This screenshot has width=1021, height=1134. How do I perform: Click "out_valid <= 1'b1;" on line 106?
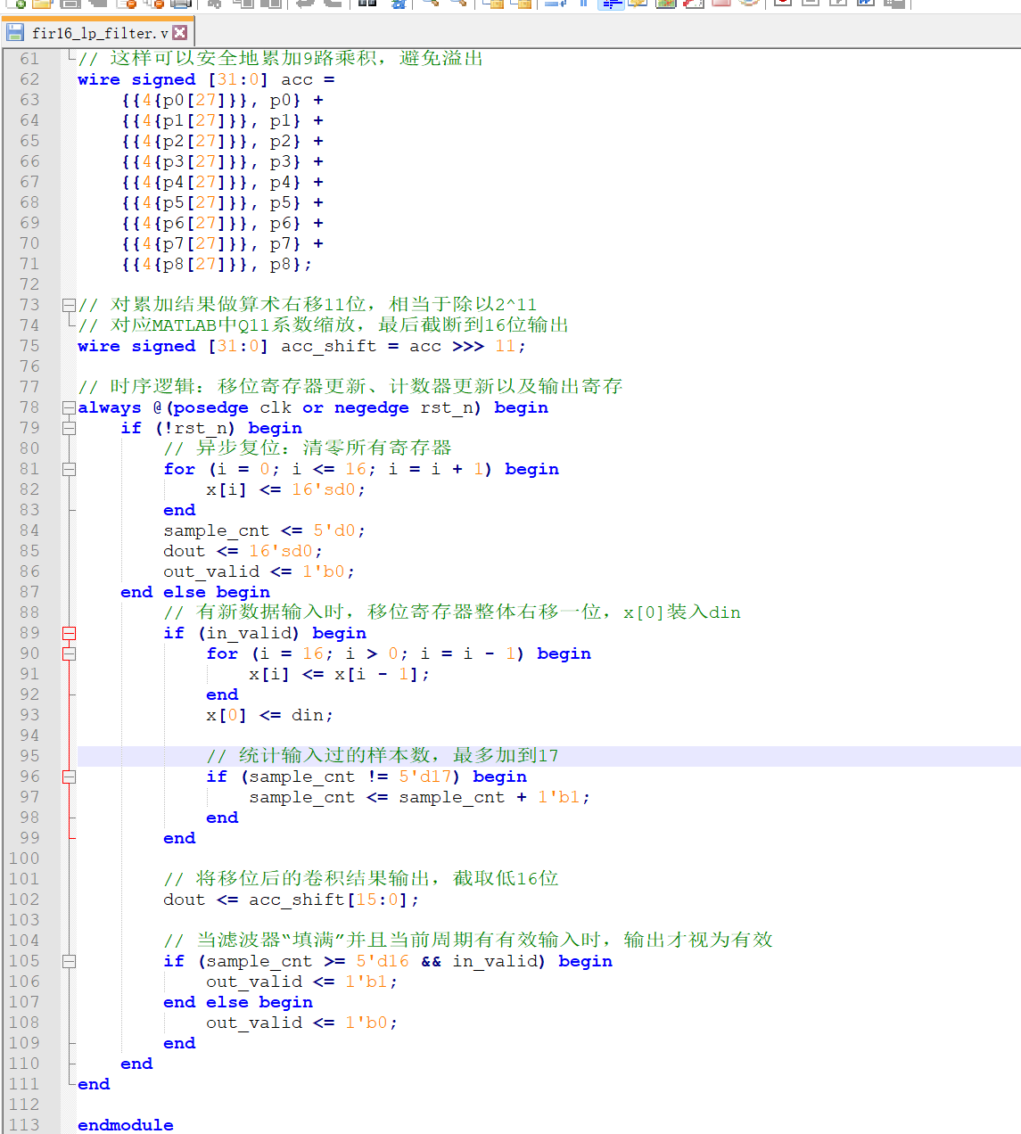301,982
